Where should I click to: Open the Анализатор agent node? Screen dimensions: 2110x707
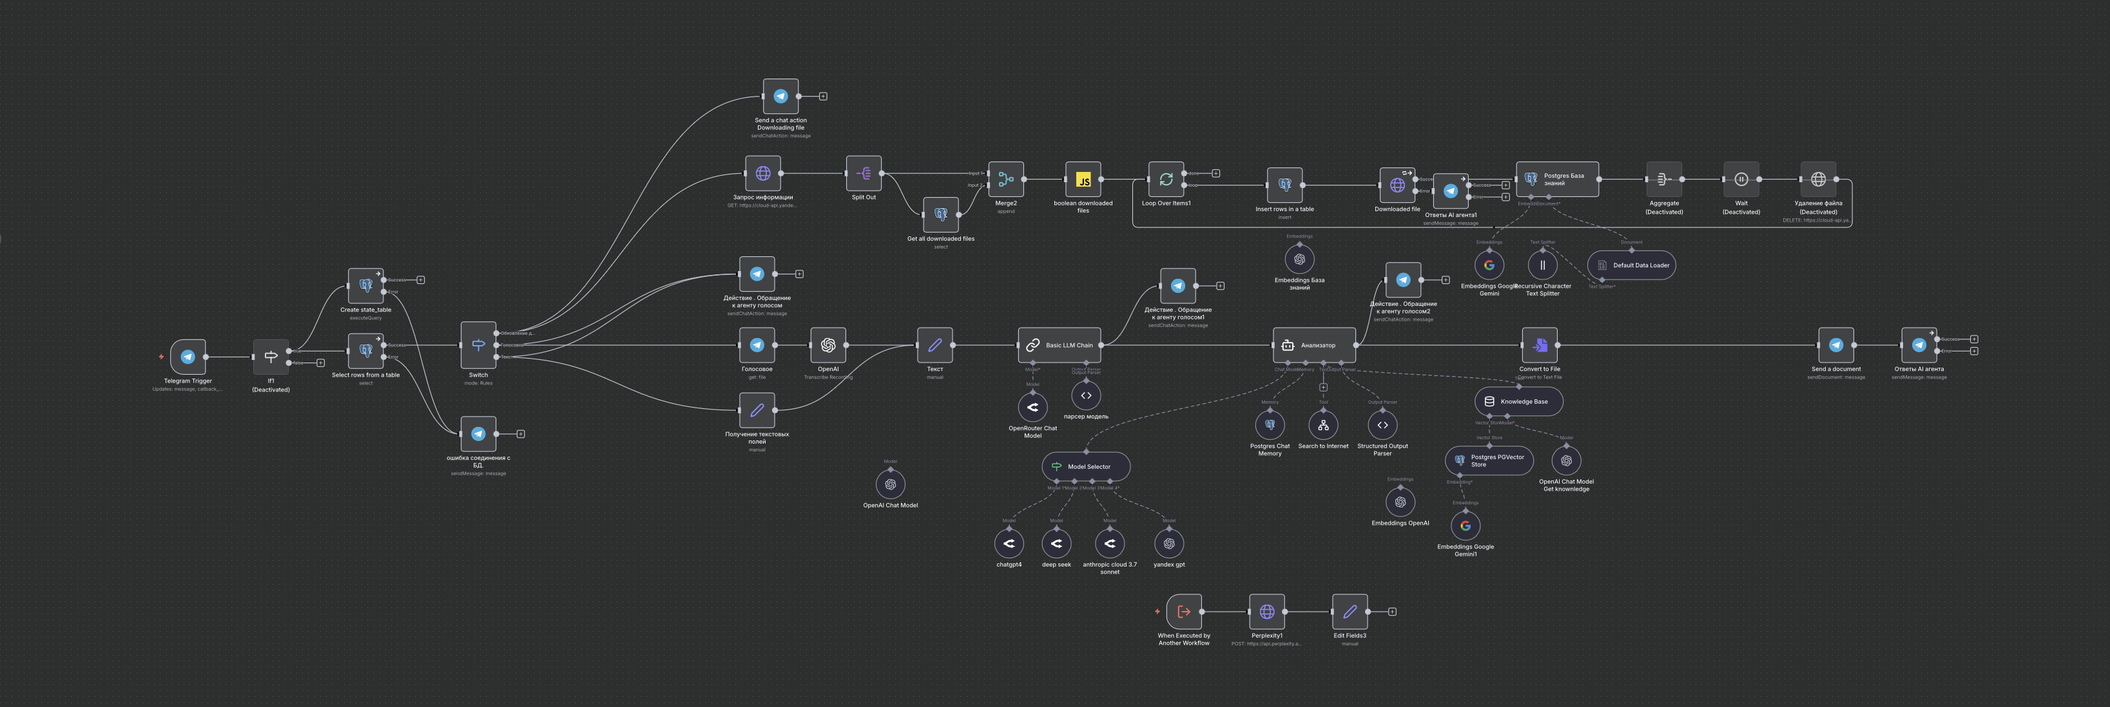[x=1314, y=345]
